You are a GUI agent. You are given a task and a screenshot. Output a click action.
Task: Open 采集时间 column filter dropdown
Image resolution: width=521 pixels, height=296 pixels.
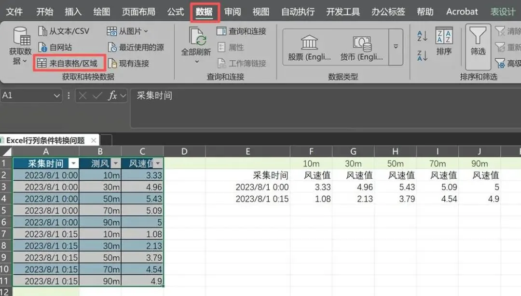73,163
